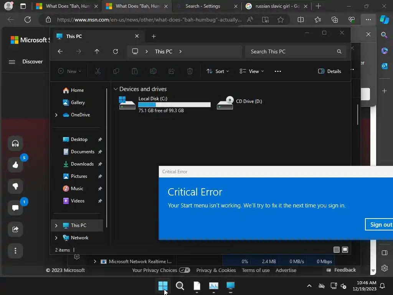Click the magnifier in Search This PC box
This screenshot has height=295, width=393.
(339, 51)
